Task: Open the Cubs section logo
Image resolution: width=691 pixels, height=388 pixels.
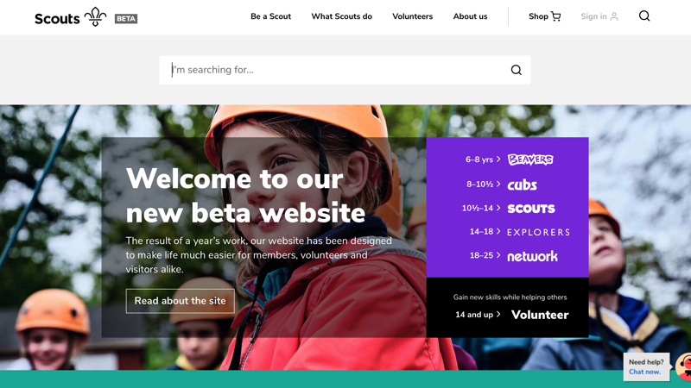Action: click(x=522, y=185)
